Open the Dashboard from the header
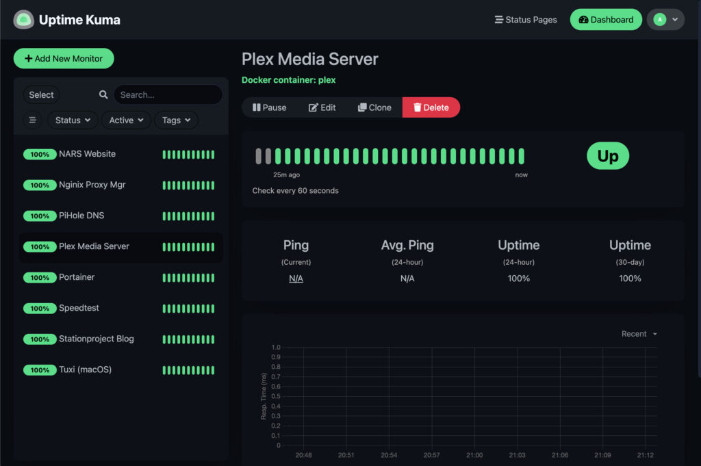The image size is (701, 466). [x=605, y=19]
